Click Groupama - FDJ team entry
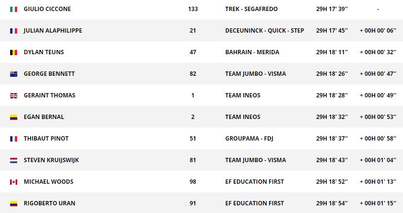Viewport: 403px width, 213px height. (249, 139)
